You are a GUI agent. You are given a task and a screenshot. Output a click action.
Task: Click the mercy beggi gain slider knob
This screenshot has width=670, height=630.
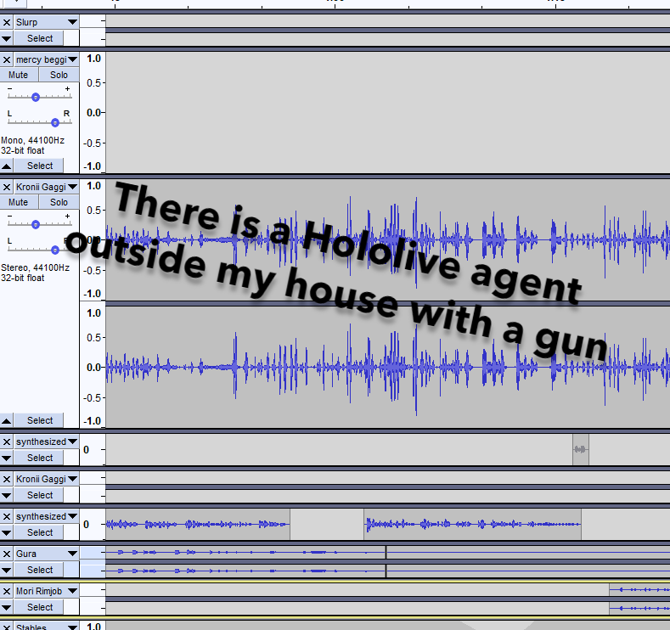coord(36,98)
